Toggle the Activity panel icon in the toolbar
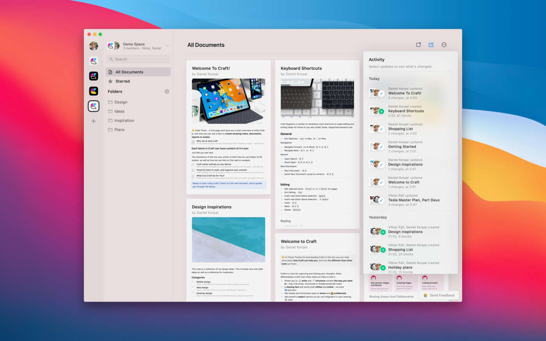This screenshot has height=341, width=546. point(418,45)
